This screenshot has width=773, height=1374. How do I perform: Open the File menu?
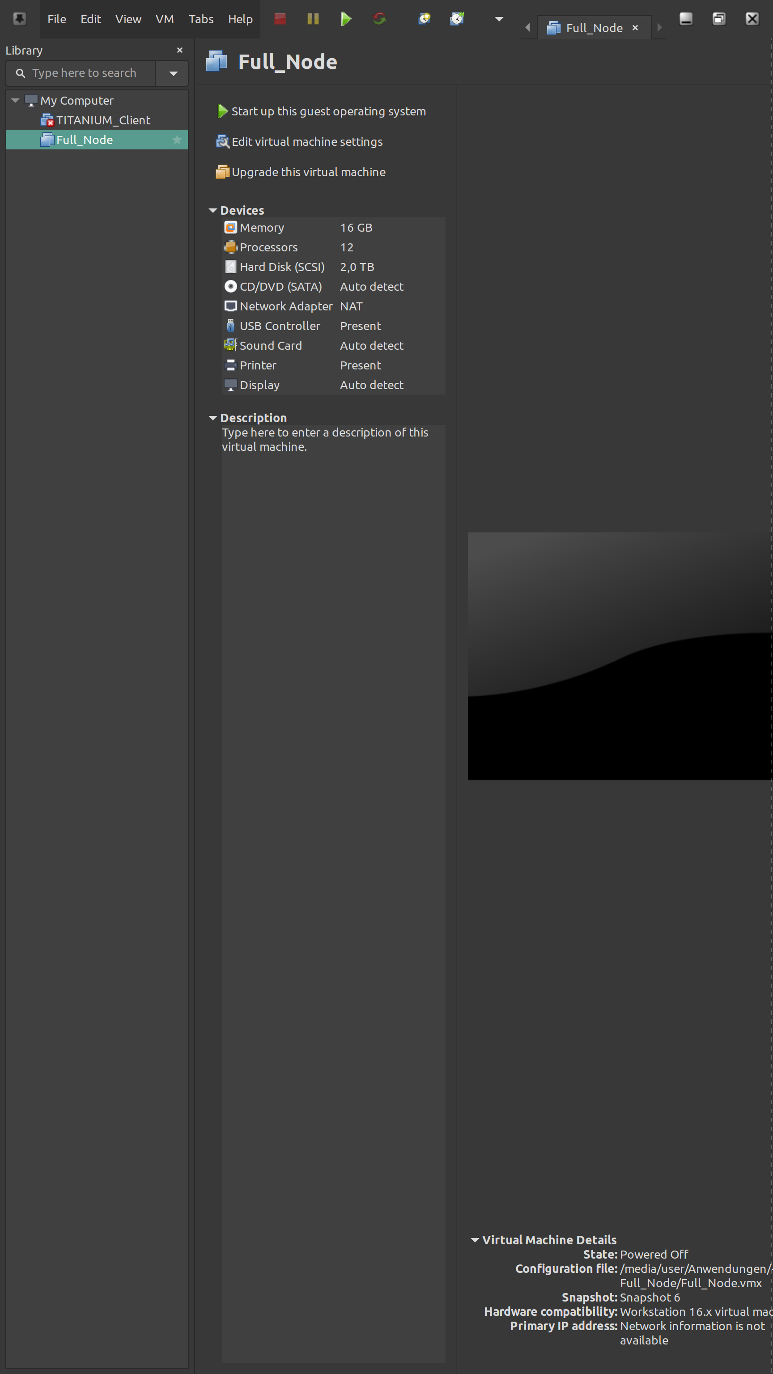(56, 19)
